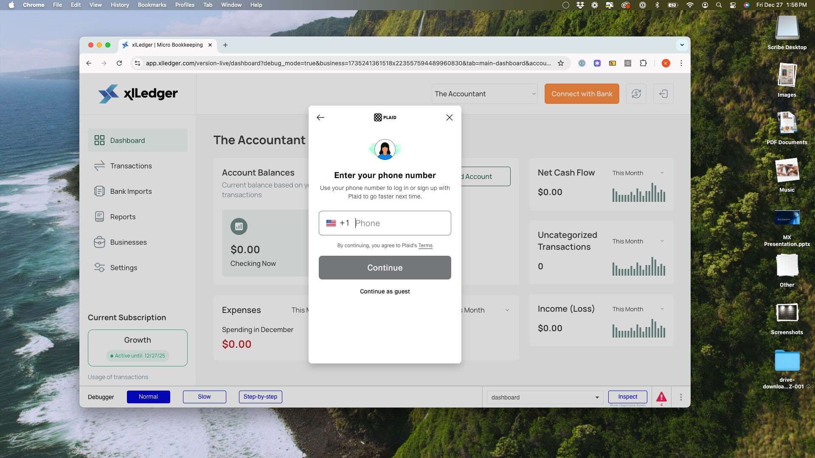
Task: Select Normal debugger speed
Action: point(148,397)
